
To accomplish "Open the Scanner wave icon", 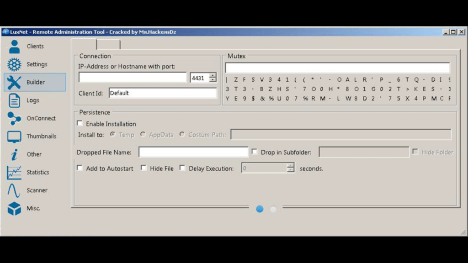I will pos(14,190).
